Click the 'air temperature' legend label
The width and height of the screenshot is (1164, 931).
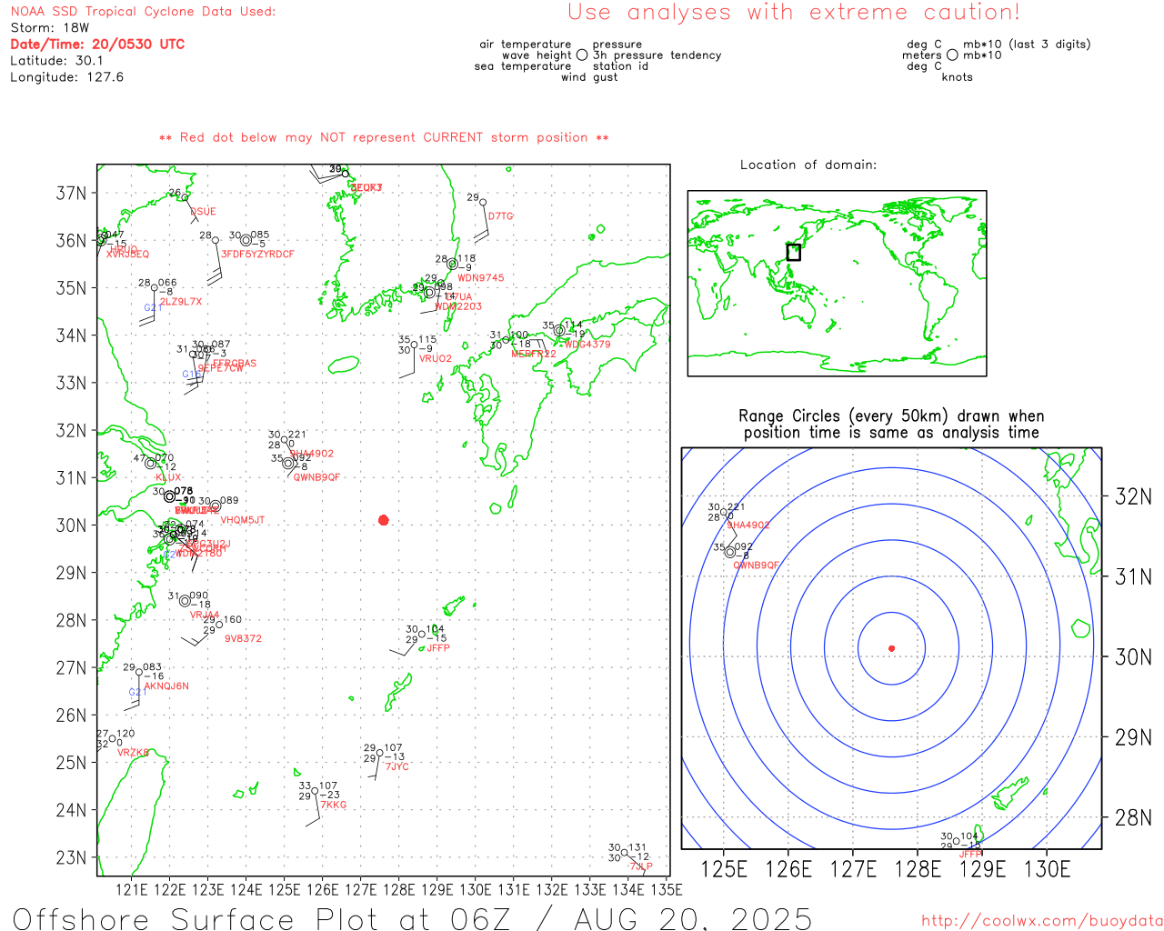point(526,45)
